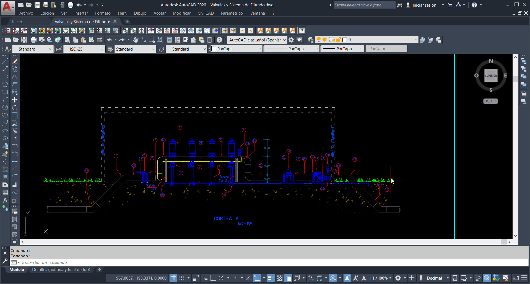This screenshot has width=530, height=284.
Task: Select the Line tool
Action: (5, 61)
